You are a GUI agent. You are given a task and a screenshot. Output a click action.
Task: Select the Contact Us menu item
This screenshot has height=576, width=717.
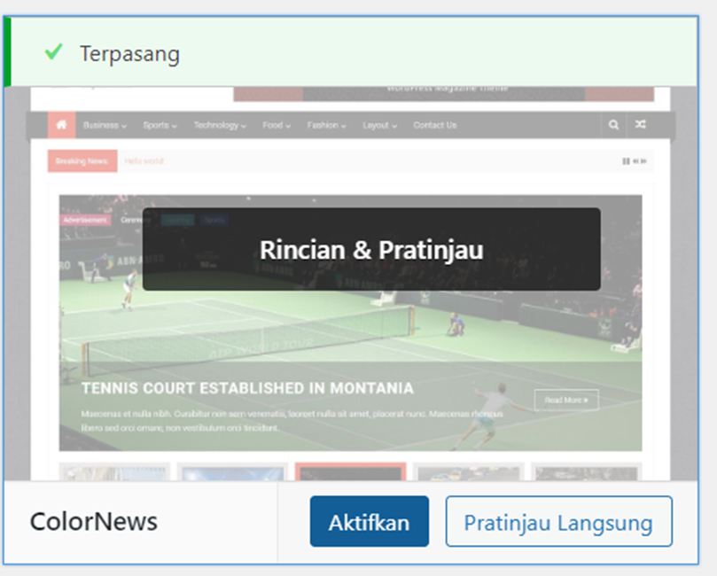click(x=434, y=126)
